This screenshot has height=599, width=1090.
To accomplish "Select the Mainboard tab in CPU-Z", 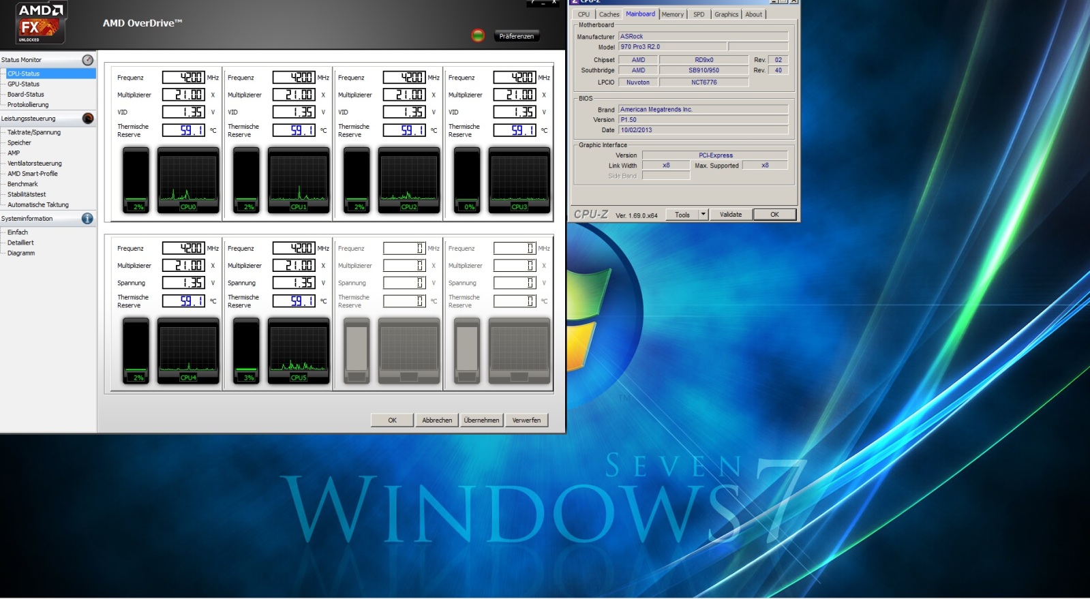I will [x=641, y=14].
